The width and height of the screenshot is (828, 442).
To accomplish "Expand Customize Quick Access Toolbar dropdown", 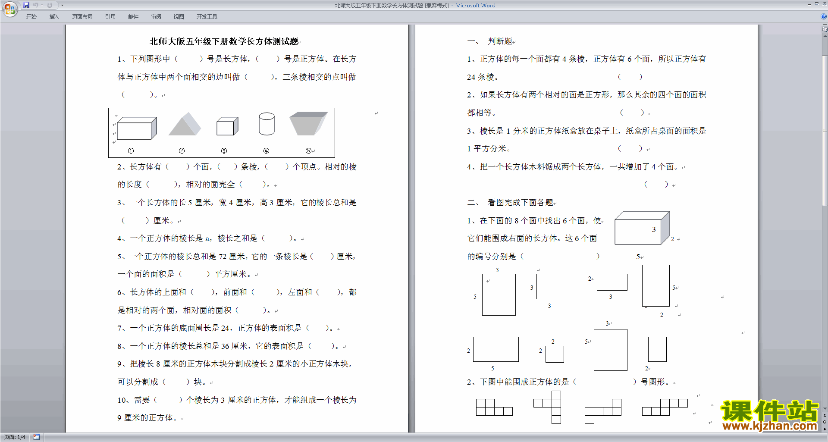I will 62,5.
